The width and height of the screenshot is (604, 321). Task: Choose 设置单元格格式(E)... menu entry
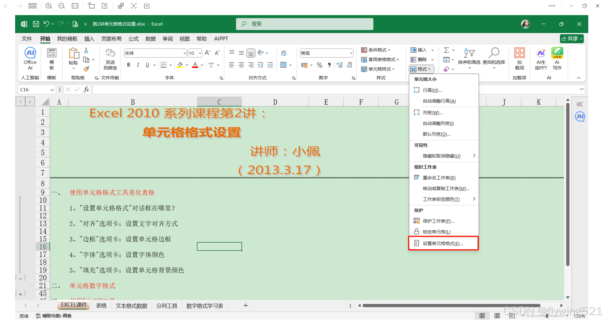pyautogui.click(x=444, y=243)
